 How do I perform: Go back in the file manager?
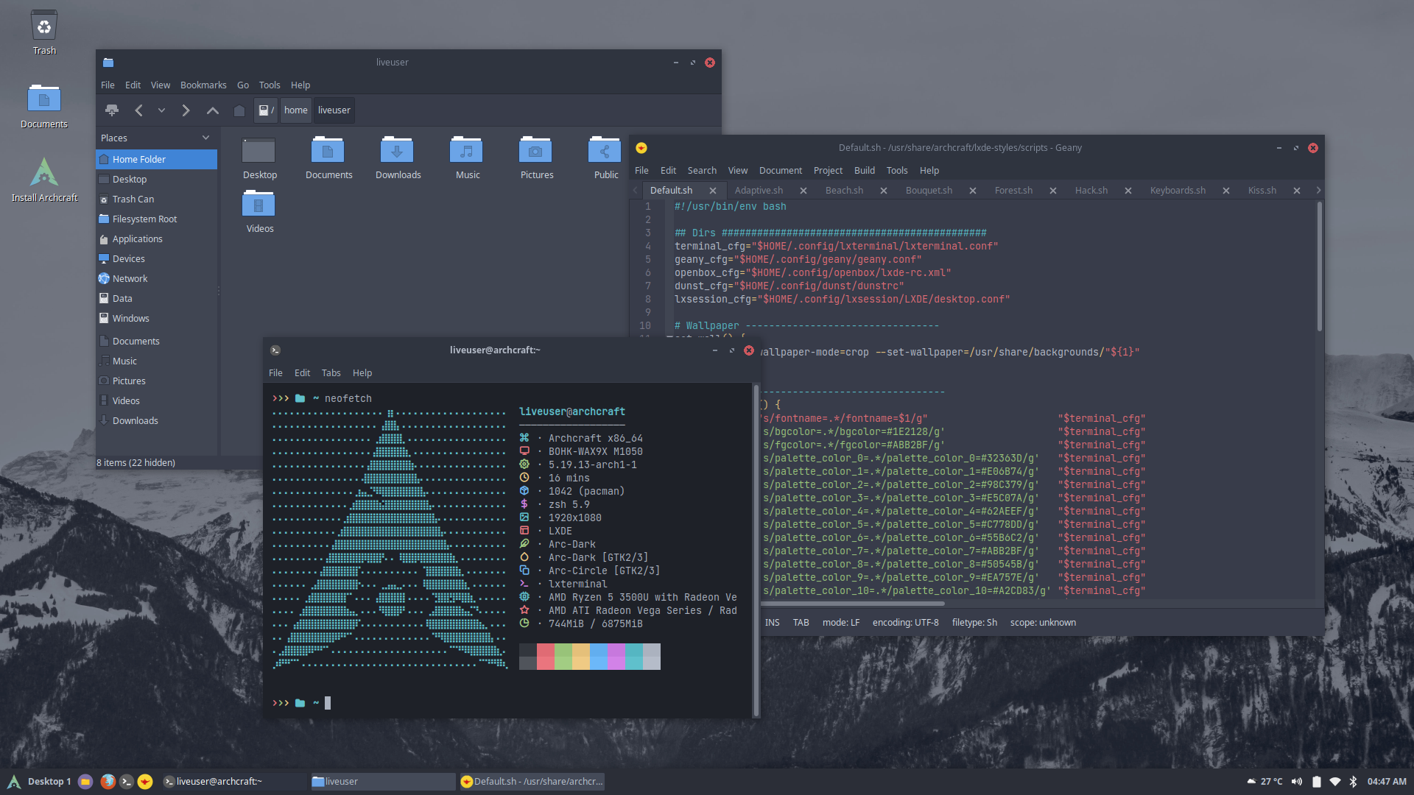(x=138, y=110)
